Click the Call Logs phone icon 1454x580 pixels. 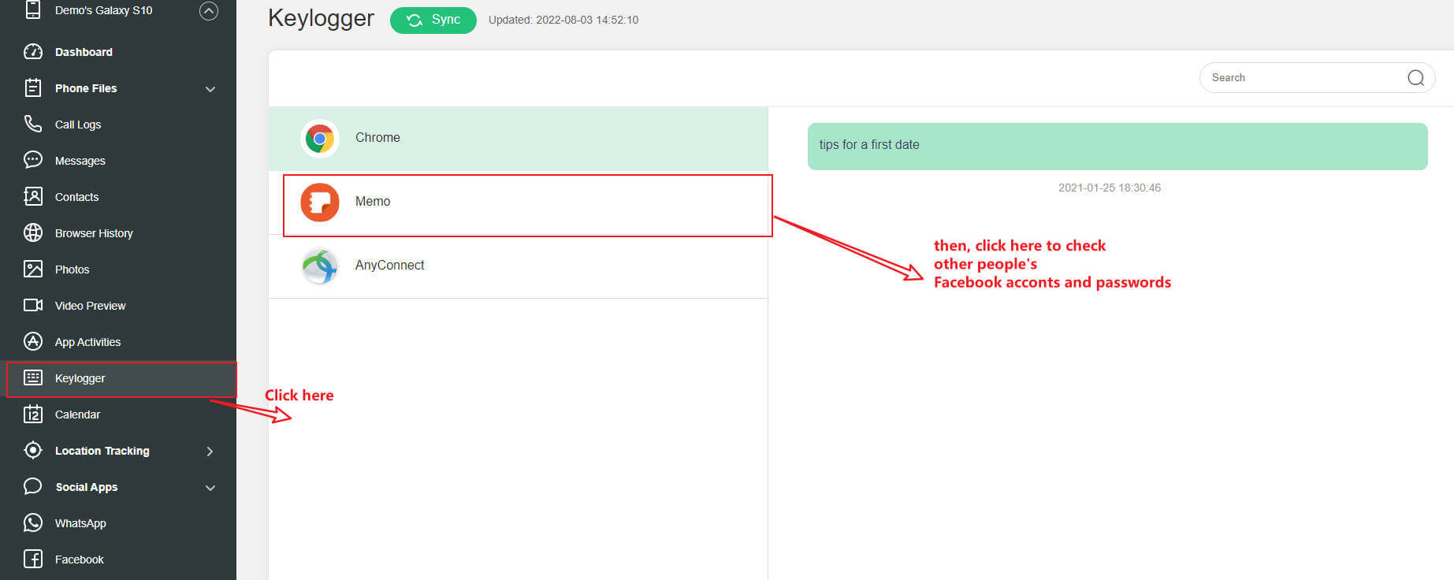click(x=33, y=124)
